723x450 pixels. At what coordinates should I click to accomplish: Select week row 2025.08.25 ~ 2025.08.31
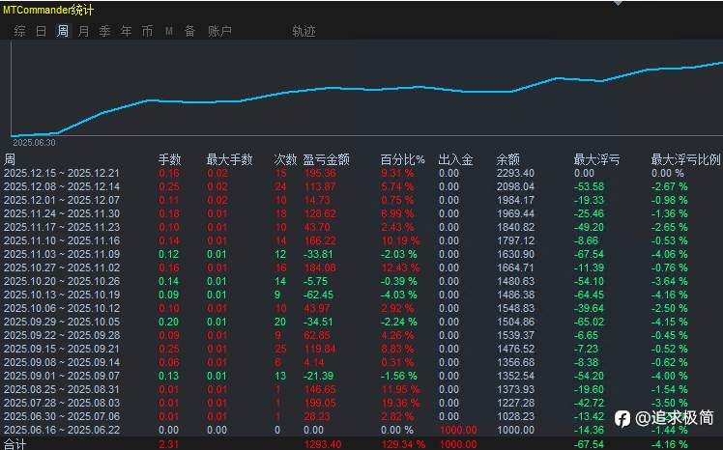(361, 389)
